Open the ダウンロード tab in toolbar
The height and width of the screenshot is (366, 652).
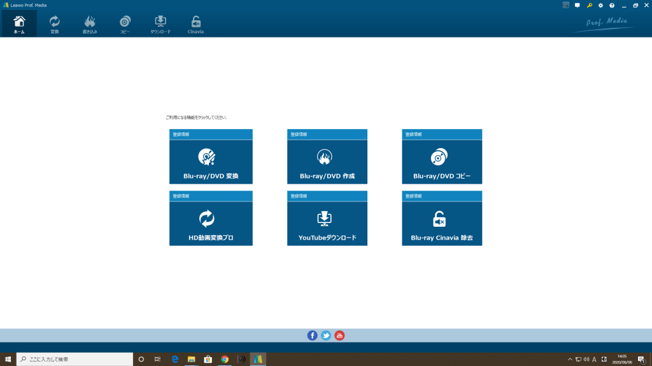160,24
